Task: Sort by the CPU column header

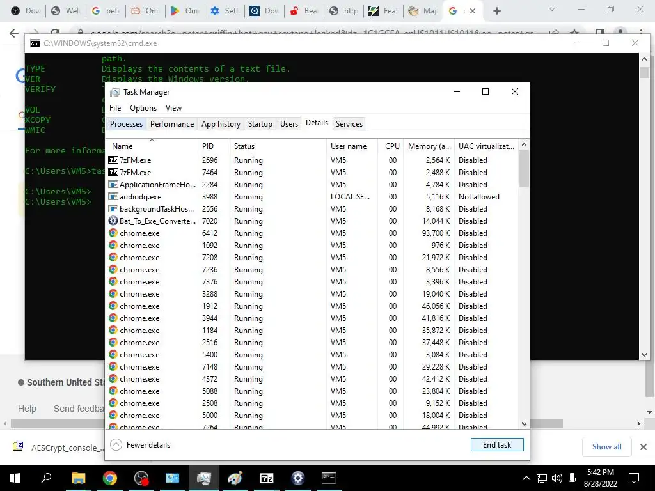Action: pos(391,146)
